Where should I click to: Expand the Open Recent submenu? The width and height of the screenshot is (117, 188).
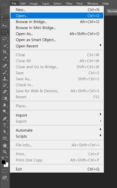coord(57,46)
